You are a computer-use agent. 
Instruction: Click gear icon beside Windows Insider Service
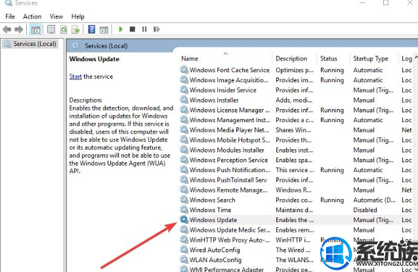(x=184, y=90)
